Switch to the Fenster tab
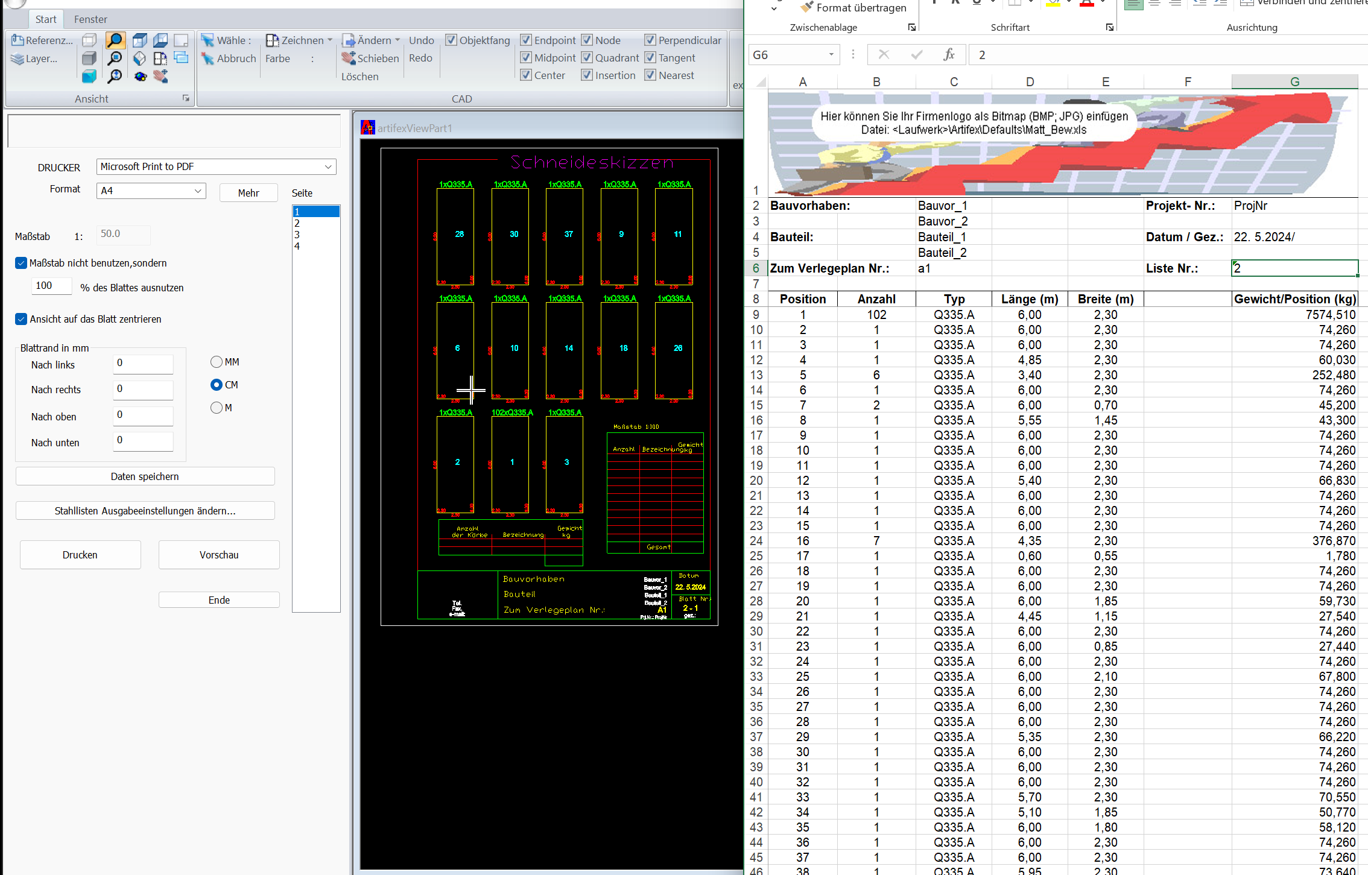1368x875 pixels. point(90,19)
